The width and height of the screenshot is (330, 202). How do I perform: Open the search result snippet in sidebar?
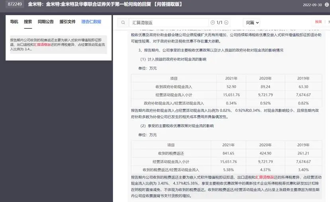pos(58,45)
